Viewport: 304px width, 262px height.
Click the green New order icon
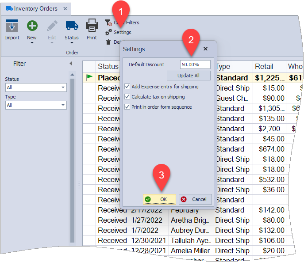[x=32, y=26]
